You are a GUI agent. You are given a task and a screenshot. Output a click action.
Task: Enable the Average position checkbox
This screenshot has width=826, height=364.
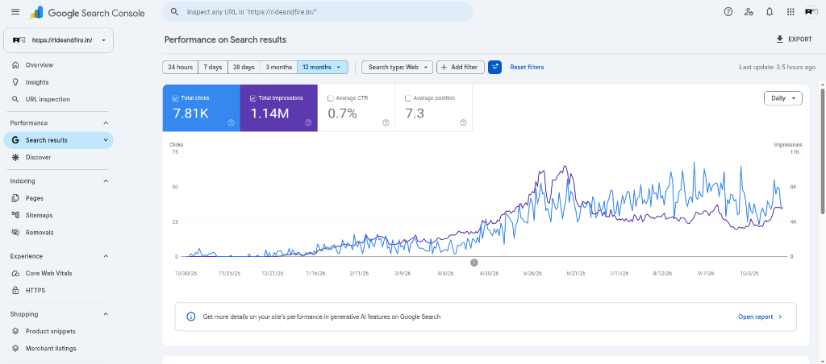point(407,98)
